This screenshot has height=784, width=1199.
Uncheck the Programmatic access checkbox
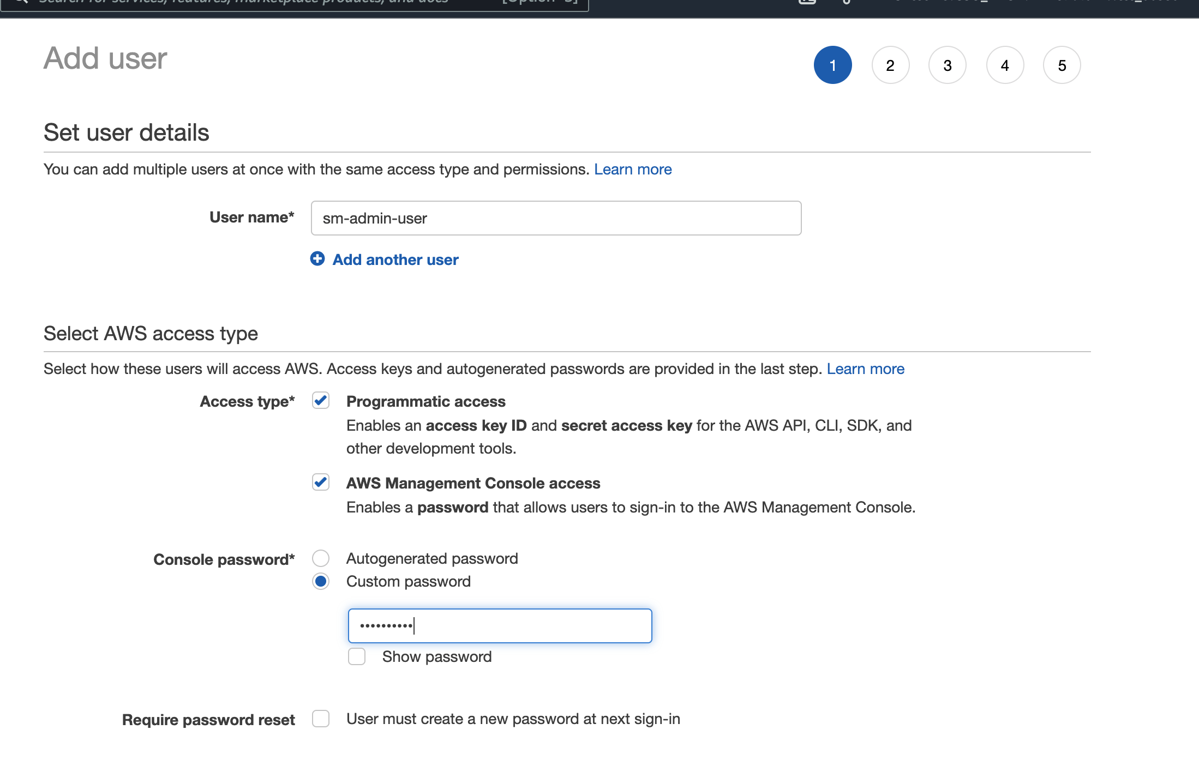pos(321,401)
